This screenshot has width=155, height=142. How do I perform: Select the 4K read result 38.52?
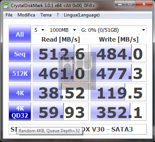coord(61,92)
